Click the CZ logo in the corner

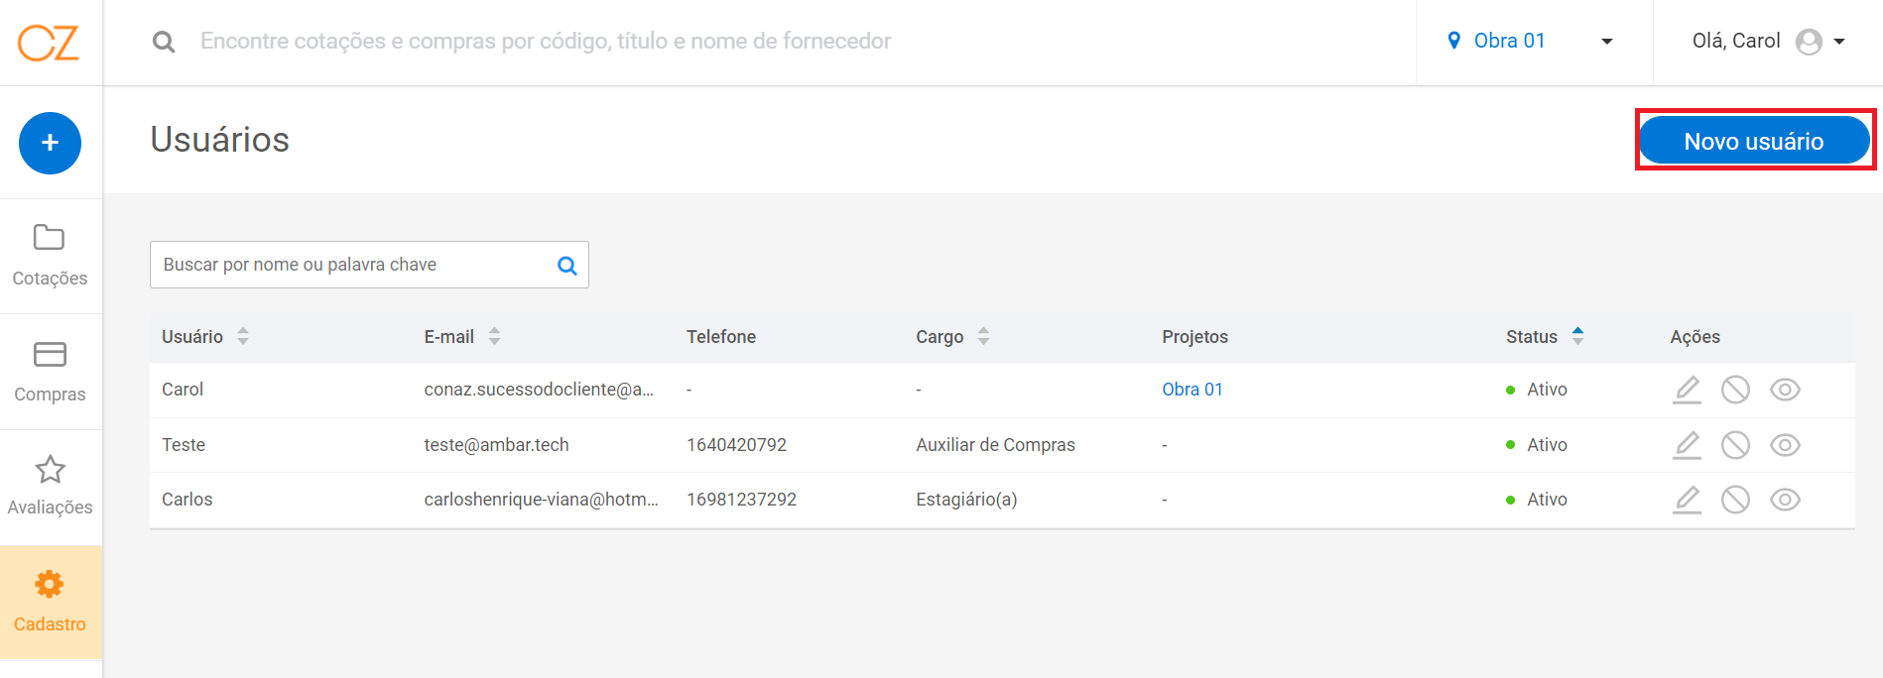[49, 43]
